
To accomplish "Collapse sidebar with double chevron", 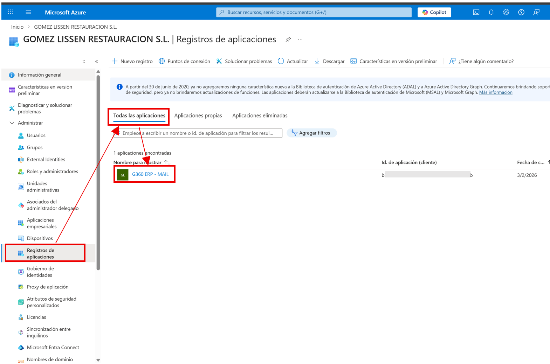I will [x=97, y=62].
